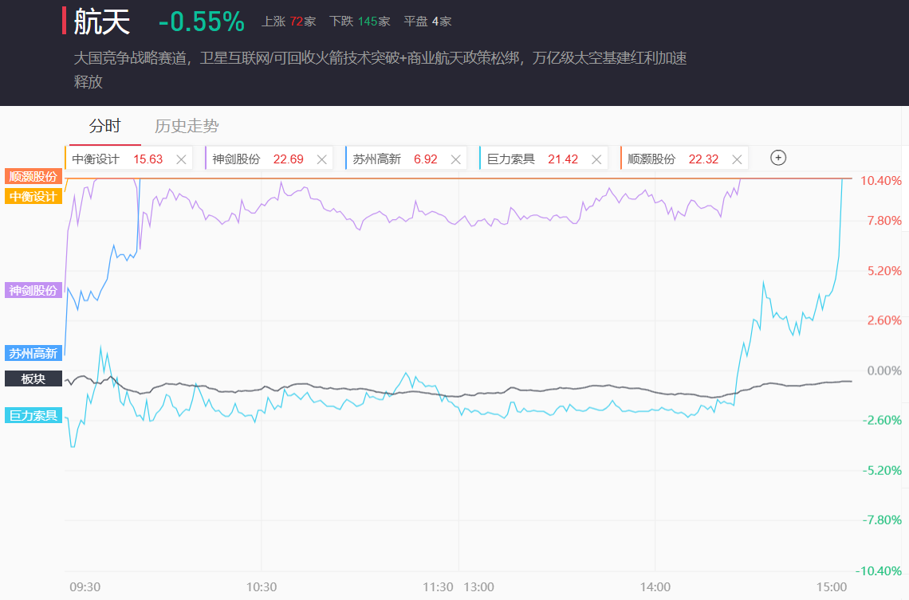Select the 神剑股份 stock chip
The width and height of the screenshot is (909, 600).
pyautogui.click(x=237, y=159)
